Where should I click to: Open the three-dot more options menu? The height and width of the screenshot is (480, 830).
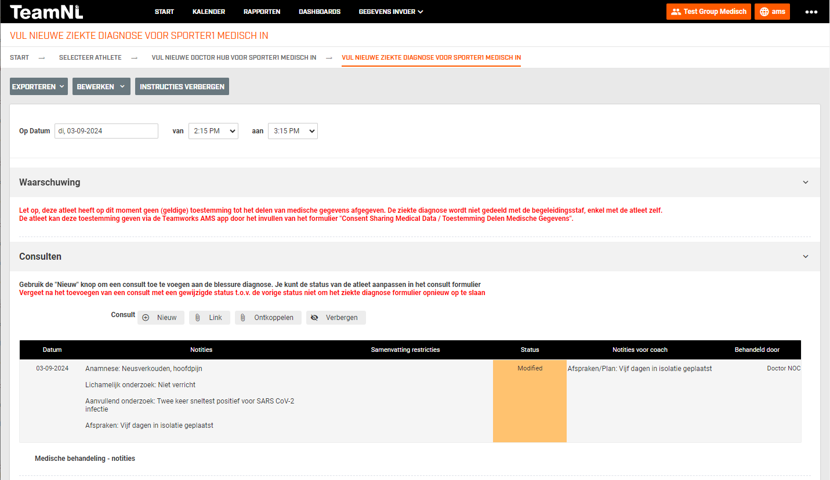click(x=811, y=12)
